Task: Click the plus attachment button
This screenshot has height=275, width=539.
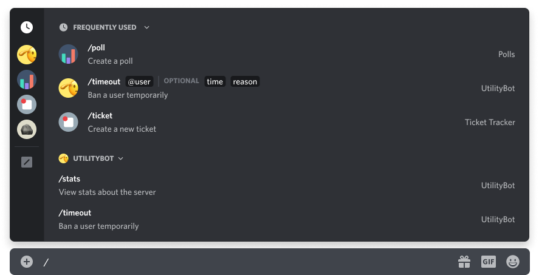Action: tap(27, 262)
